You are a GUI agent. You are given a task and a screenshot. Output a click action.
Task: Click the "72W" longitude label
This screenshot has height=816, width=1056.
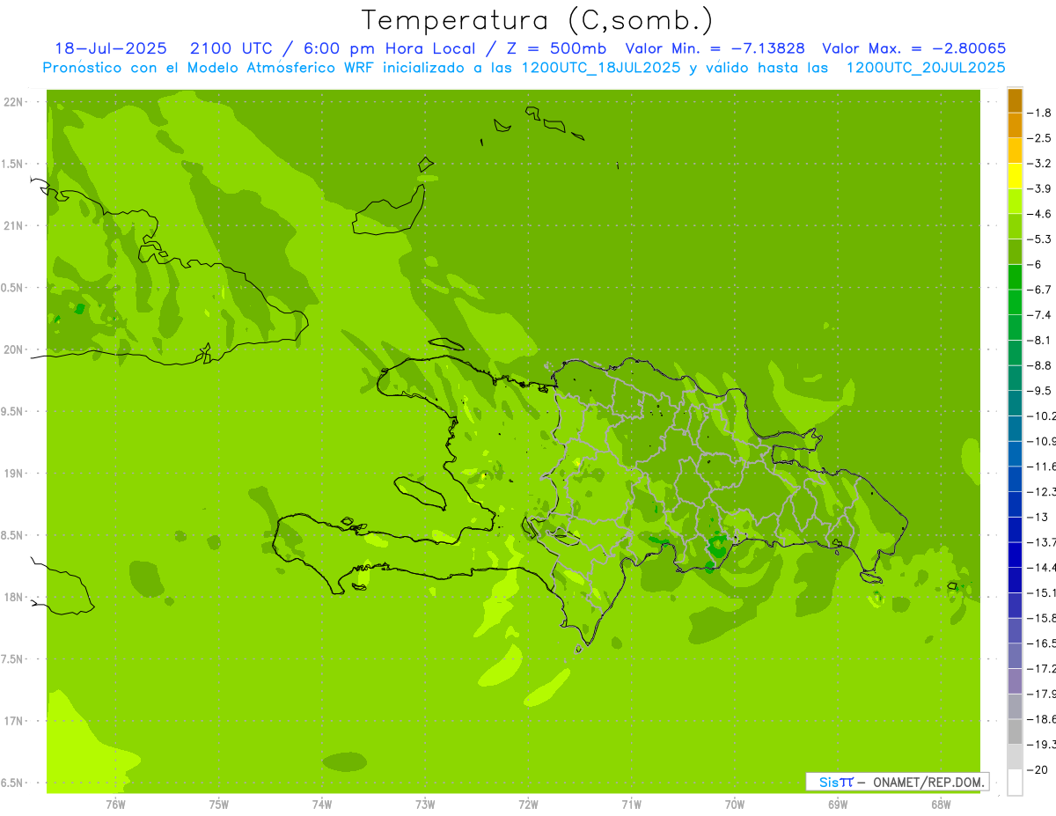pyautogui.click(x=528, y=804)
